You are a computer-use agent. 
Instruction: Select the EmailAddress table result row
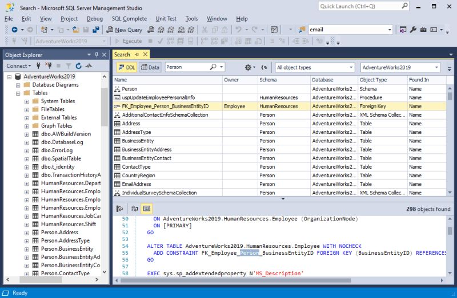pos(279,184)
